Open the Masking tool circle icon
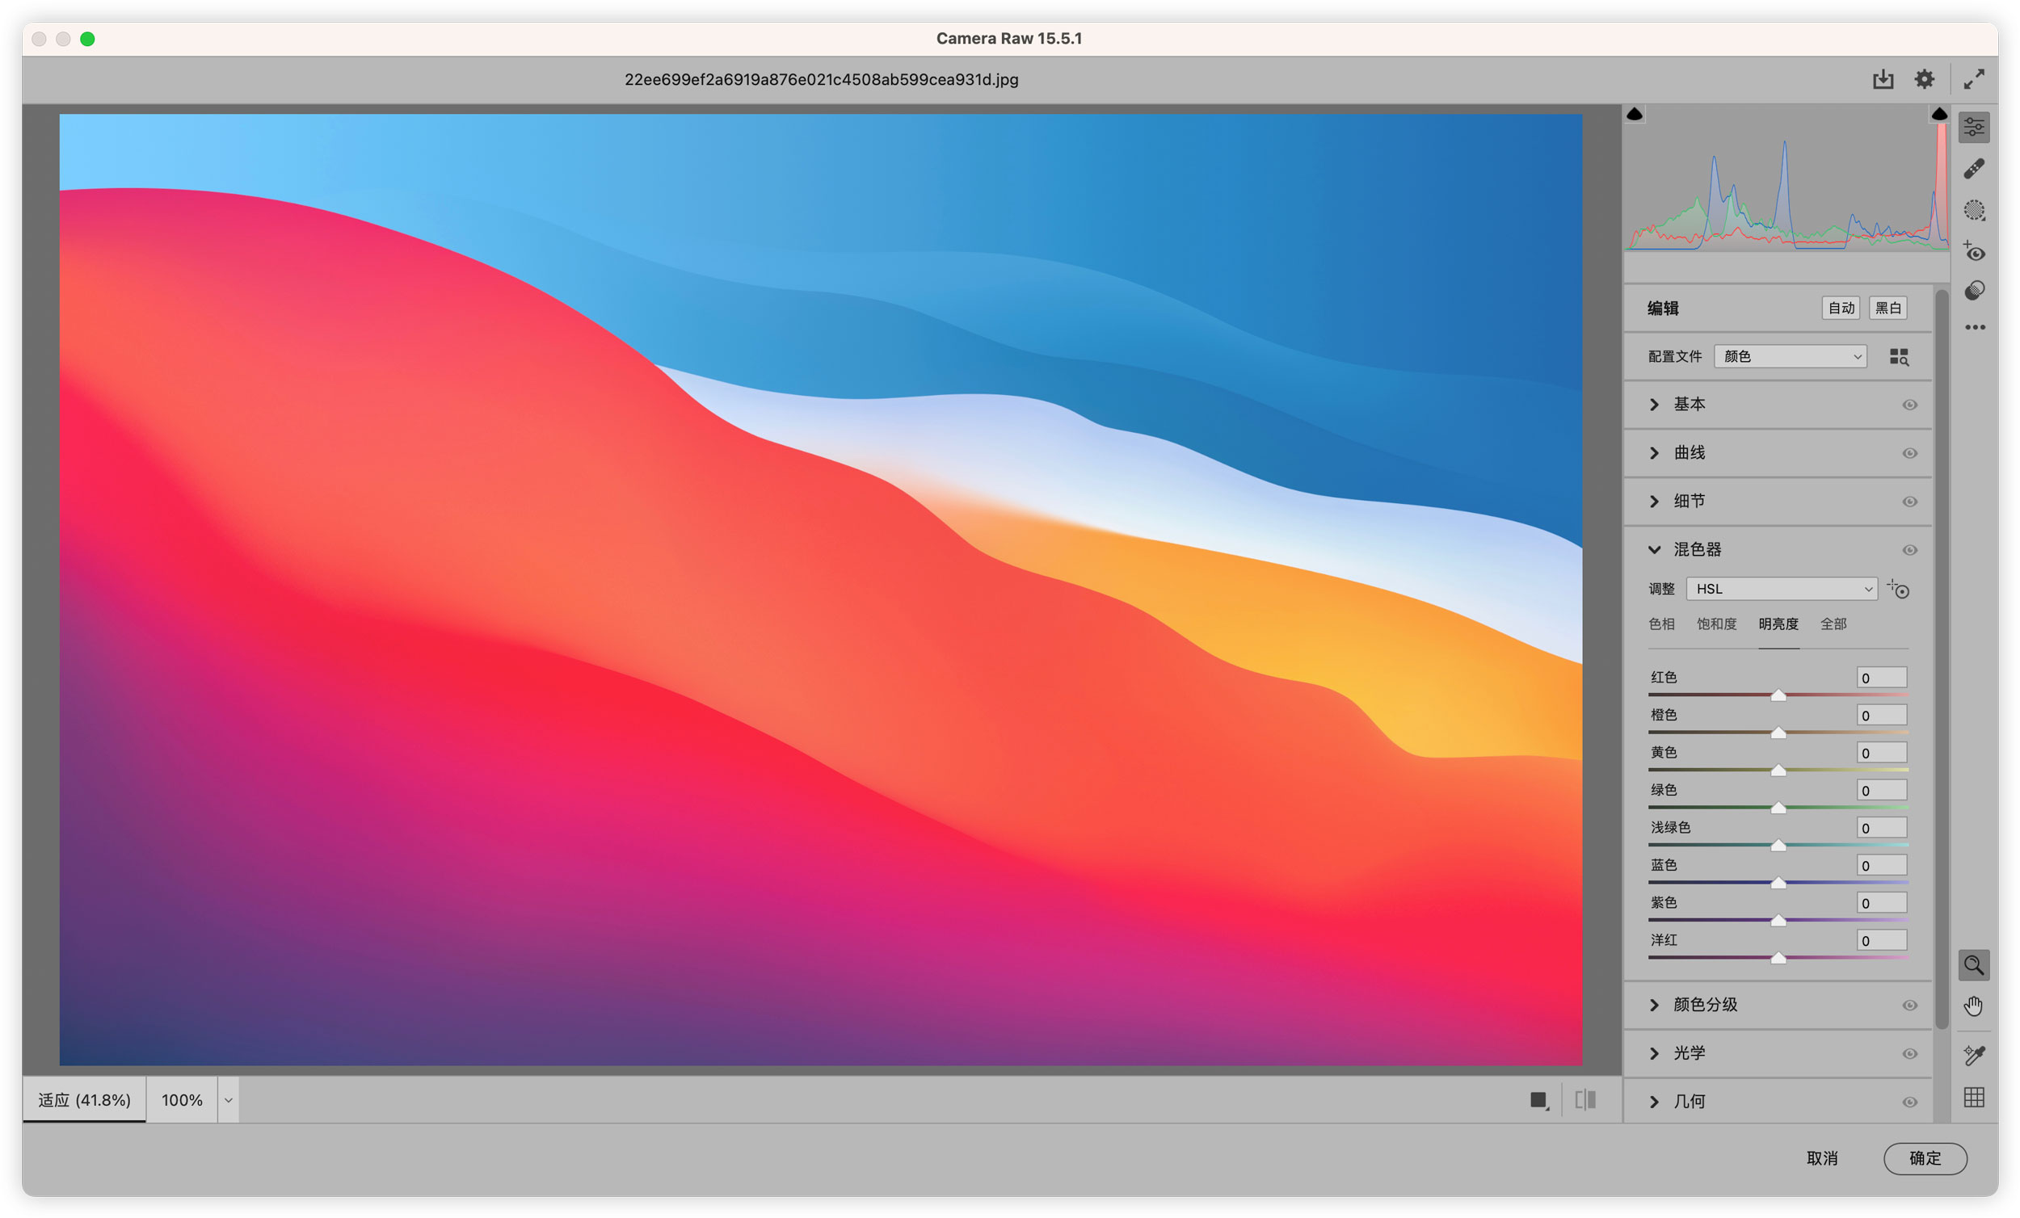 (1974, 210)
